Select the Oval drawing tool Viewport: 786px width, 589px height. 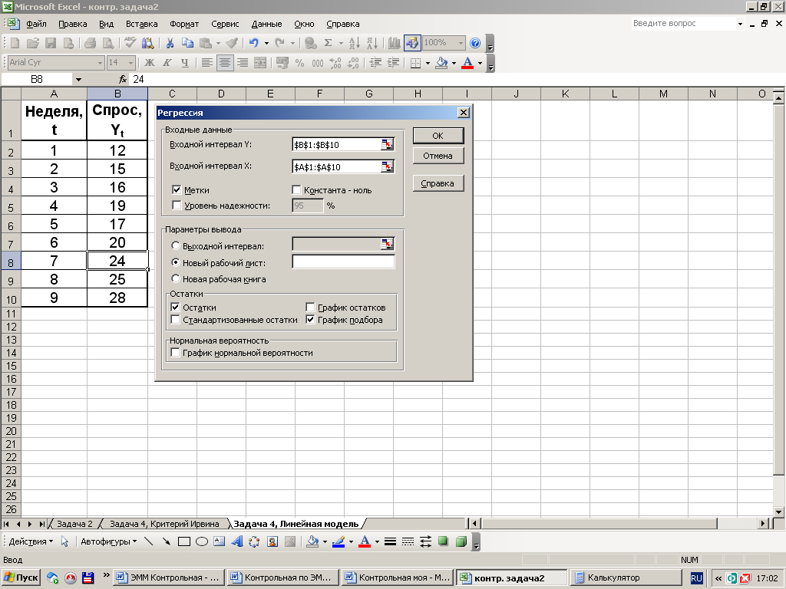tap(202, 541)
